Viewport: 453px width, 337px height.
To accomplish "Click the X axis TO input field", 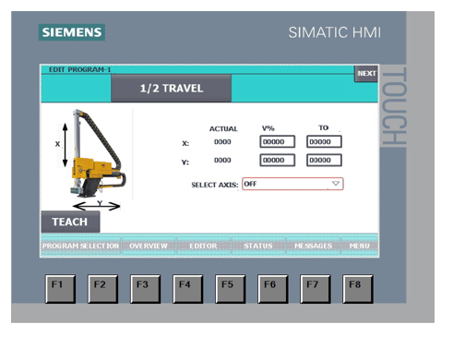I will click(x=324, y=142).
